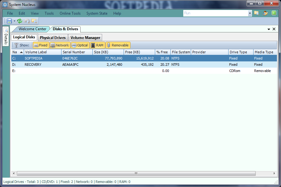The width and height of the screenshot is (281, 187).
Task: Select the E: drive row
Action: pos(144,71)
